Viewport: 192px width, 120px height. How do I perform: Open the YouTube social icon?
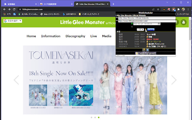[x=183, y=22]
